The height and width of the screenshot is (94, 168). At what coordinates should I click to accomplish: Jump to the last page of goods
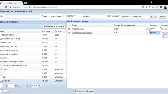25,86
